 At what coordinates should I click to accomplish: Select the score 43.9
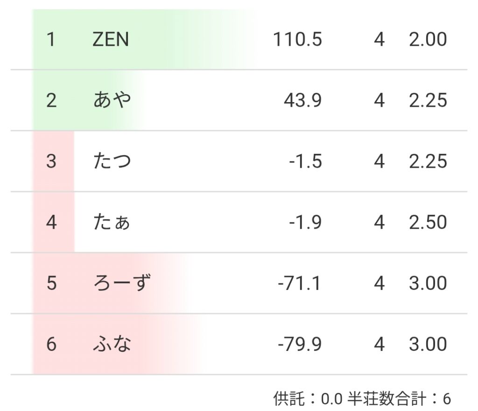tap(302, 101)
